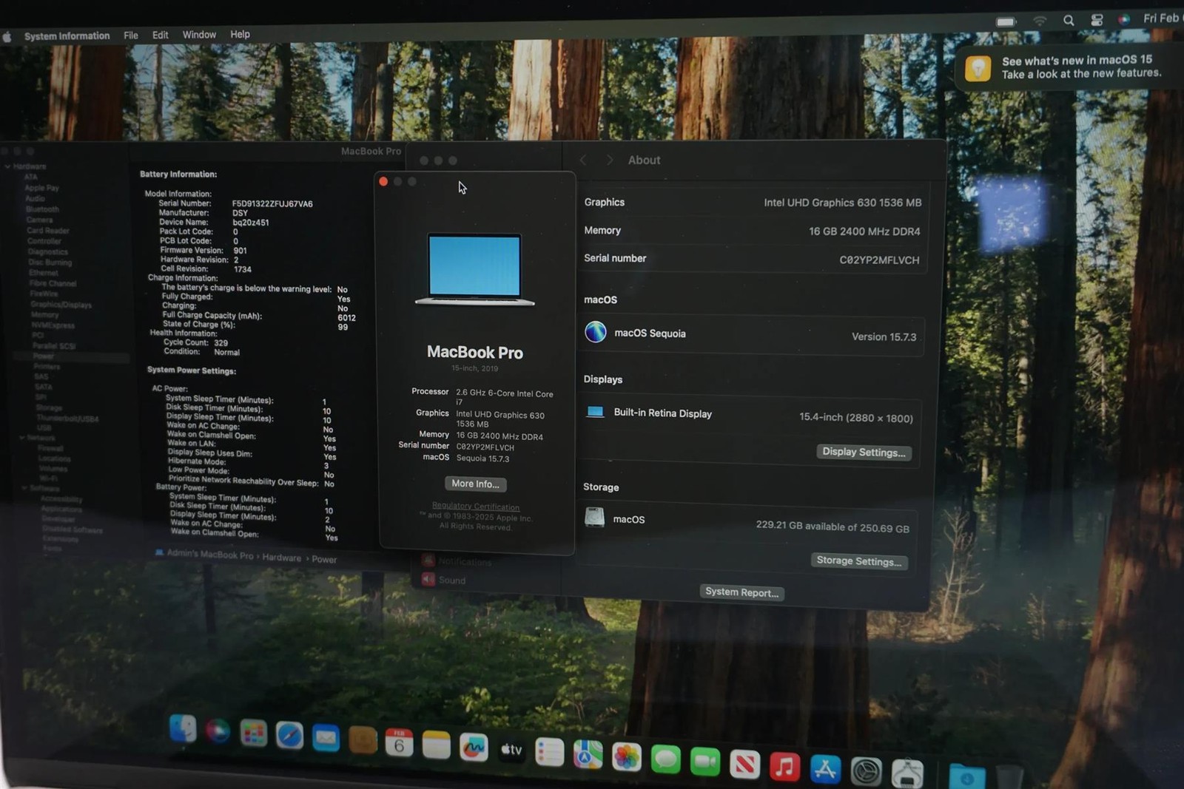Collapse the Network tree section
Screen dimensions: 1184x789
[x=21, y=438]
